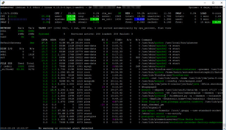Click the FILE SYS section header

coord(6,64)
